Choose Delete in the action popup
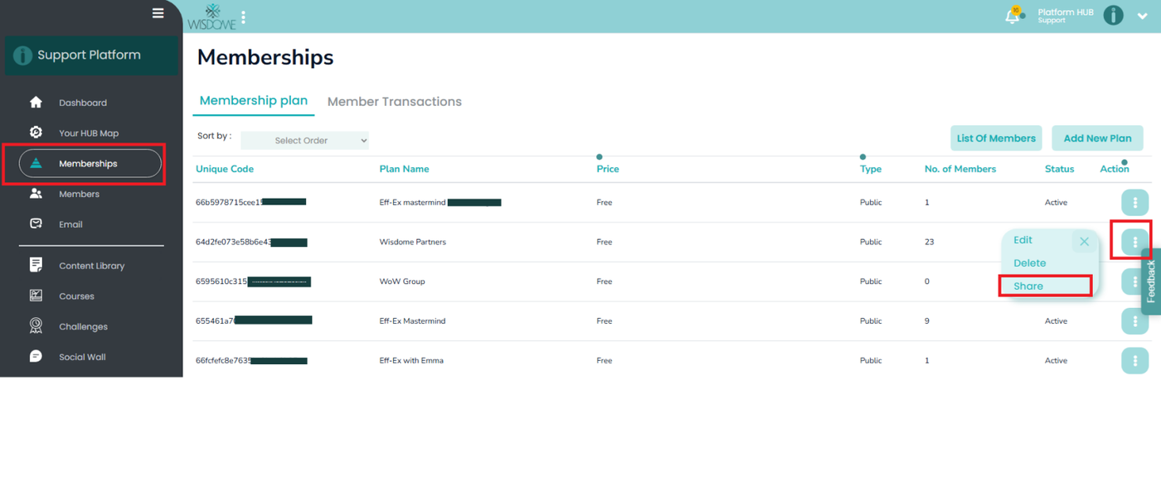Viewport: 1161px width, 486px height. tap(1029, 263)
